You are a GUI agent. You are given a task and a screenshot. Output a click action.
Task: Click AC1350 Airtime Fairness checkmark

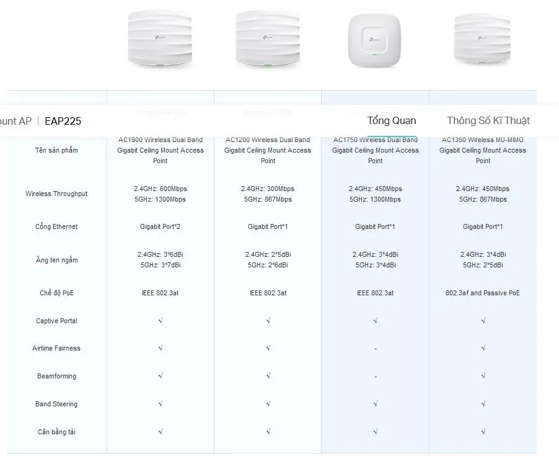tap(483, 348)
